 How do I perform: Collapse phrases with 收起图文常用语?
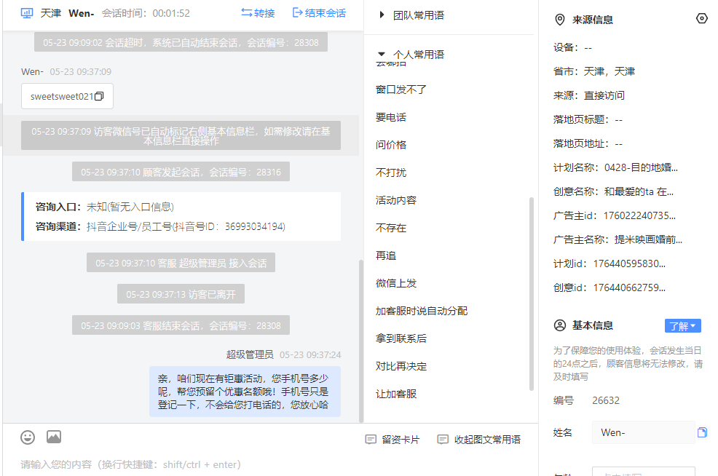pos(479,440)
